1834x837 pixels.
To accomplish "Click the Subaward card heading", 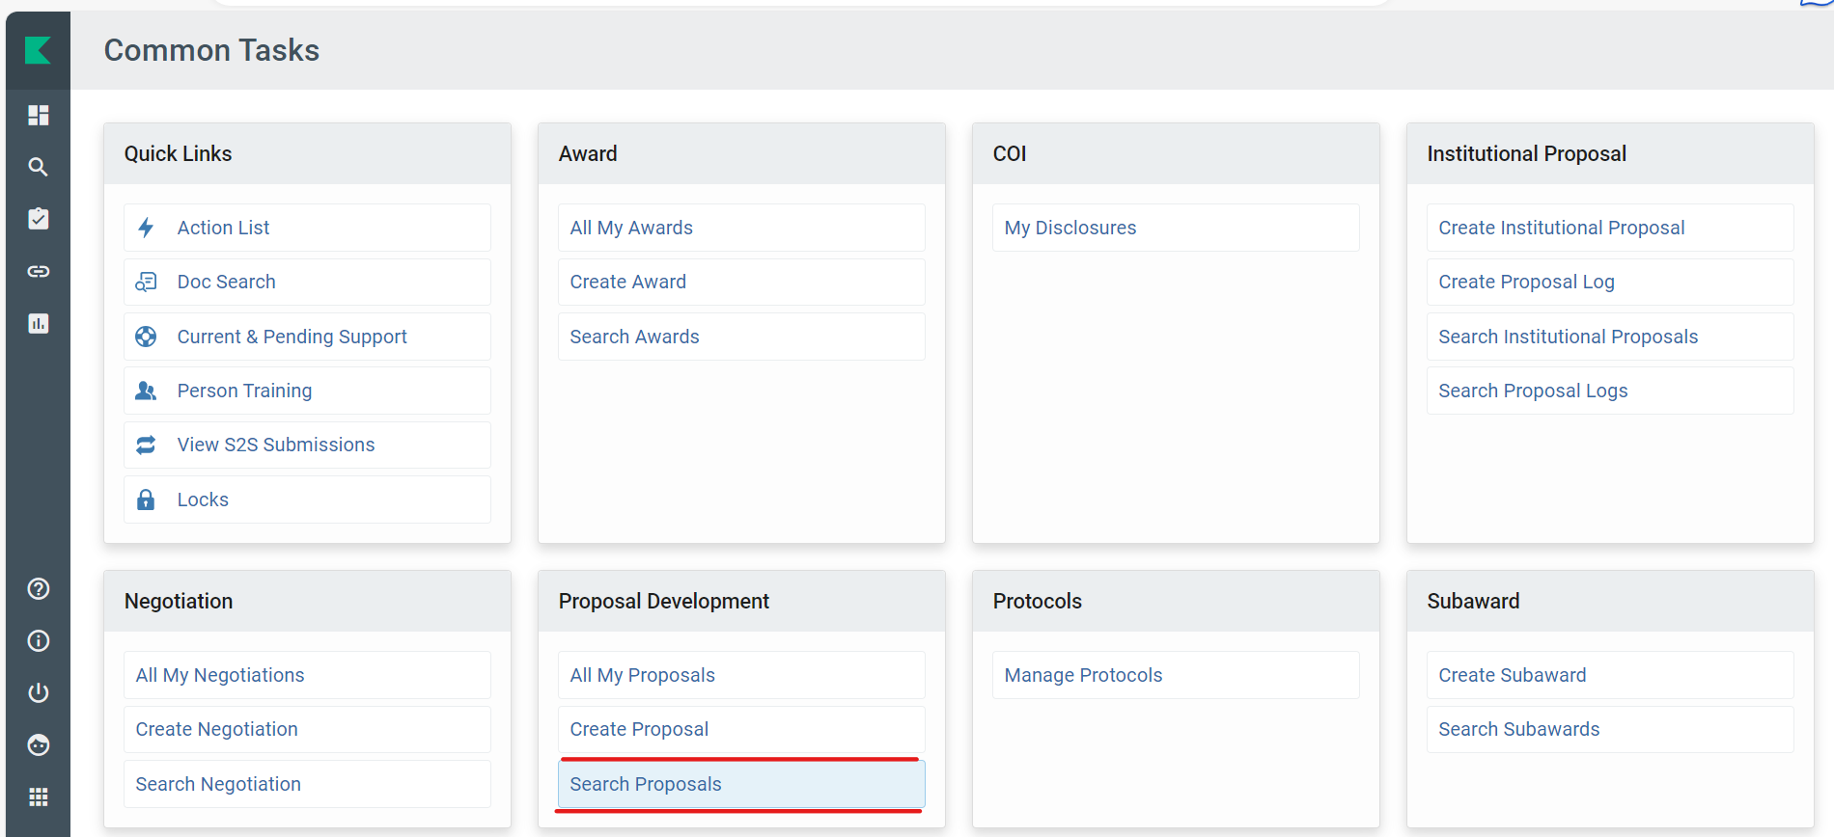I will pyautogui.click(x=1473, y=601).
